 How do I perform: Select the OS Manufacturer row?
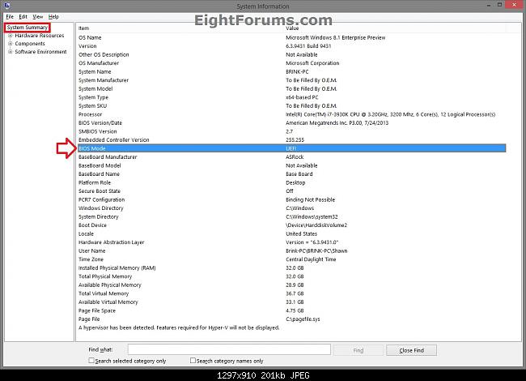(291, 63)
